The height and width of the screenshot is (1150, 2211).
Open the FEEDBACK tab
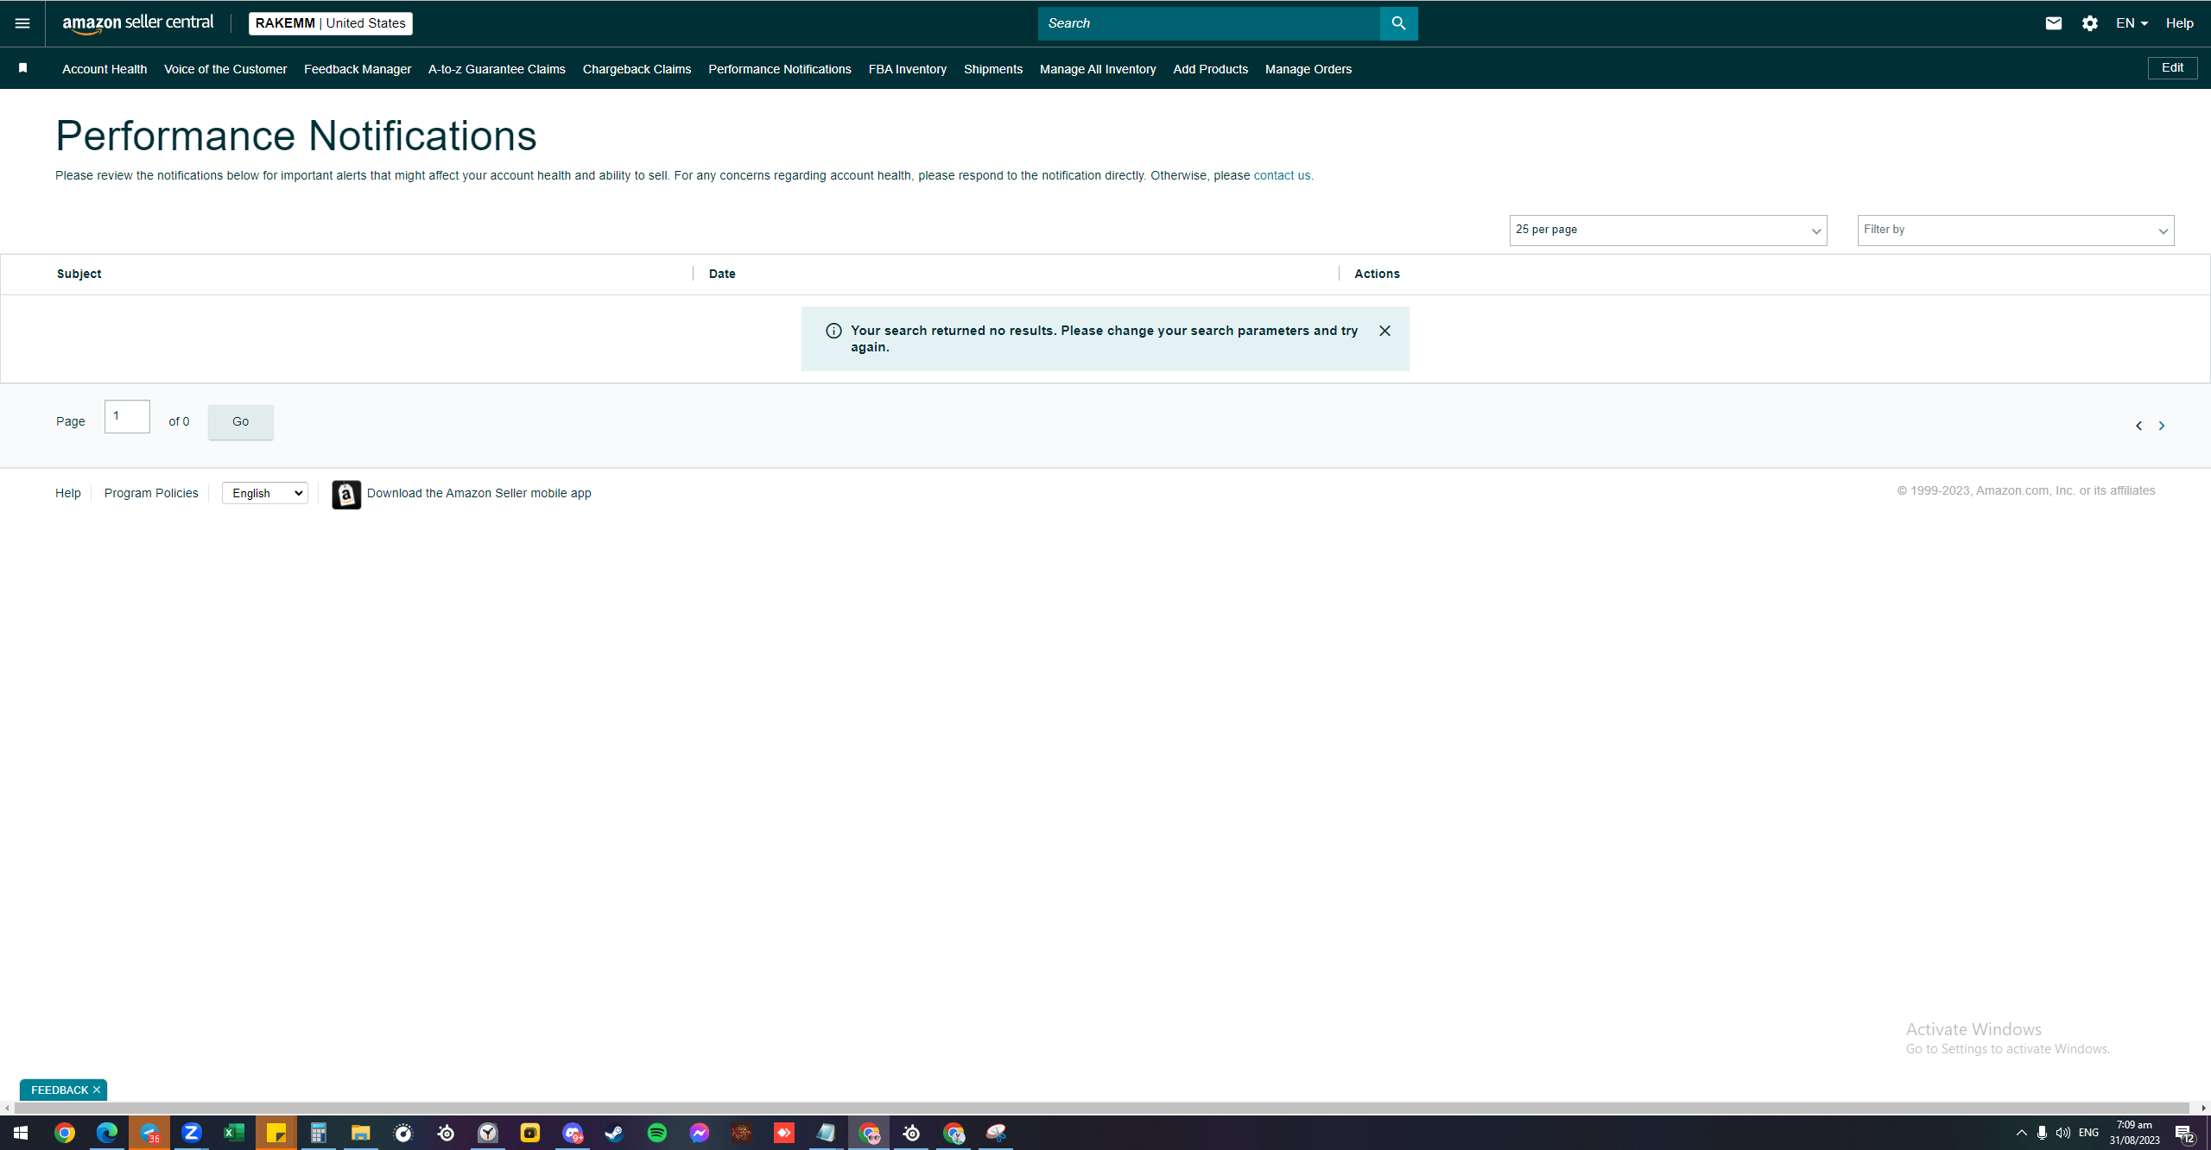pos(60,1090)
